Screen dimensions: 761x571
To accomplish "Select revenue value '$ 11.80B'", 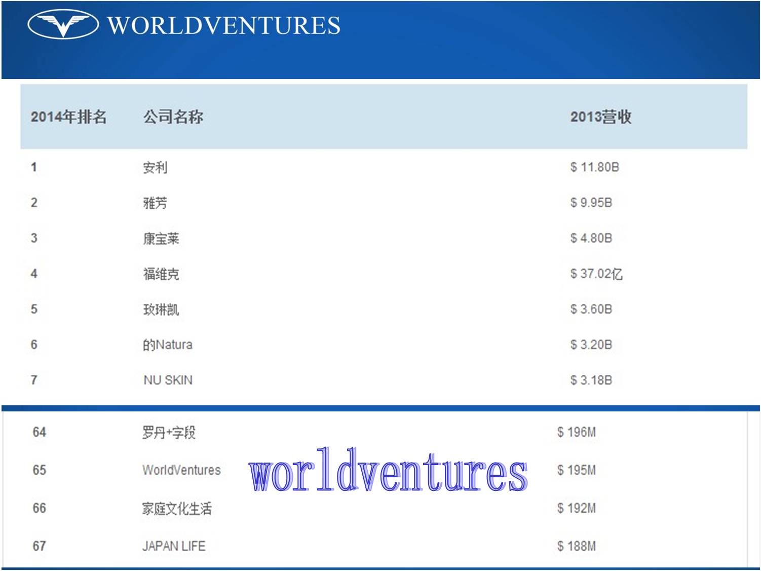I will [x=595, y=167].
